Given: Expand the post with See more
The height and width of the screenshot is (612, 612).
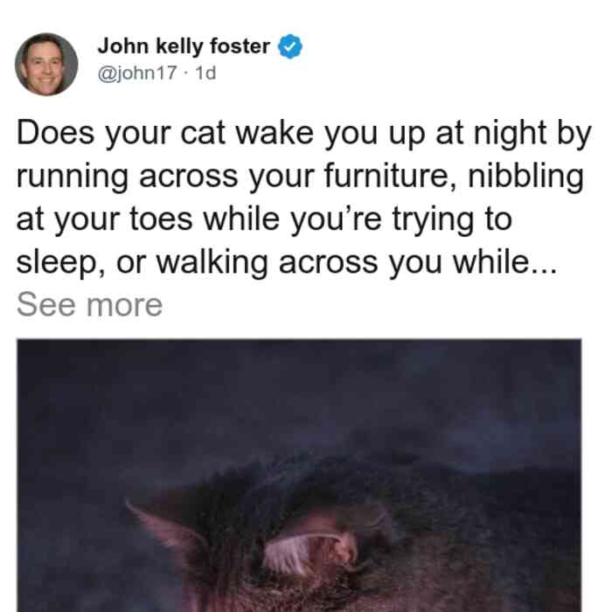Looking at the screenshot, I should pyautogui.click(x=89, y=304).
